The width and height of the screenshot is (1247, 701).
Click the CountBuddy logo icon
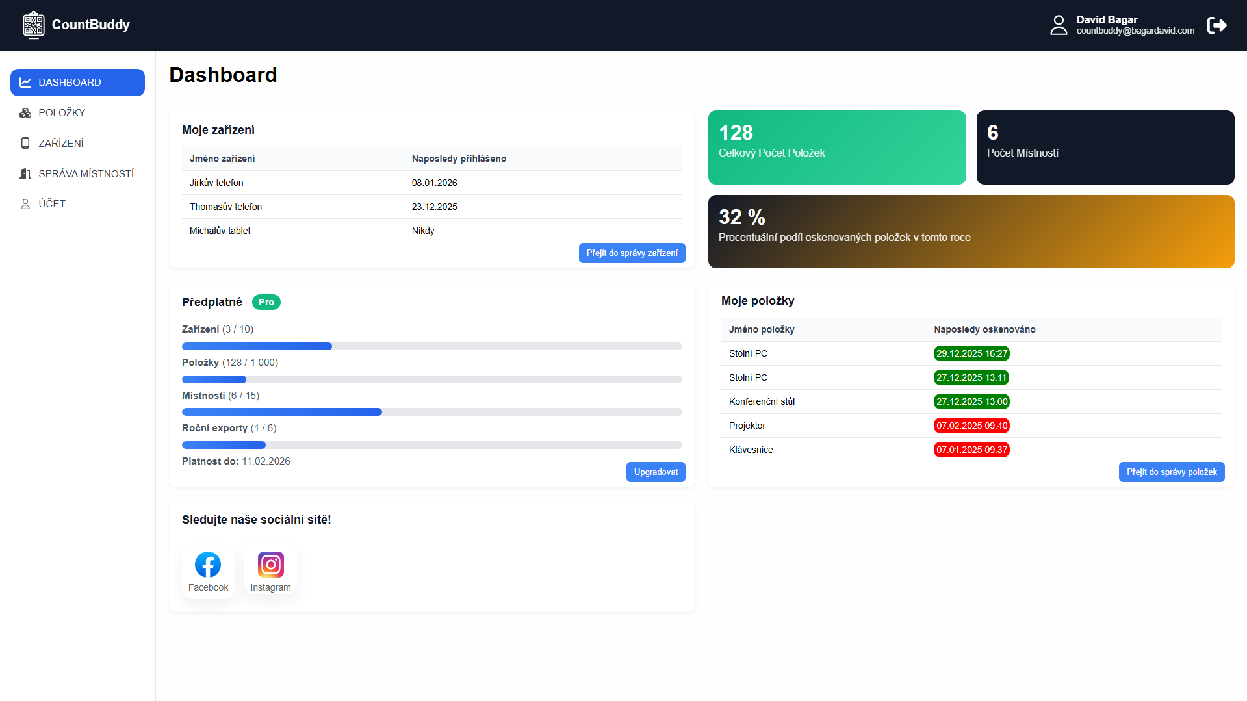tap(33, 24)
